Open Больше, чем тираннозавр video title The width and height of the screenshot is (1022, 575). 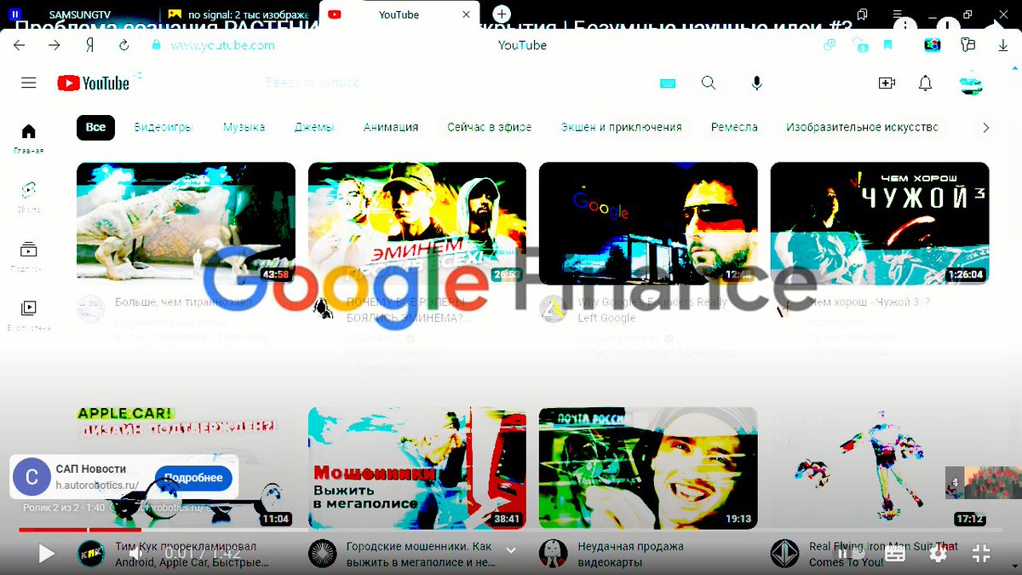(x=182, y=302)
